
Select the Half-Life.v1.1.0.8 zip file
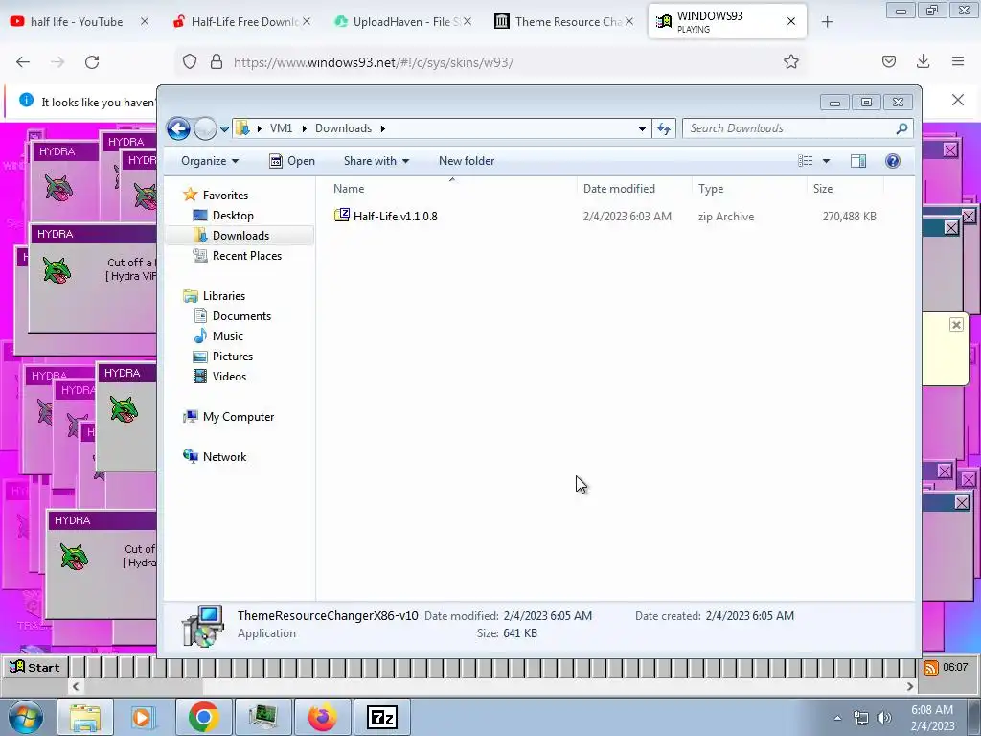pos(395,216)
